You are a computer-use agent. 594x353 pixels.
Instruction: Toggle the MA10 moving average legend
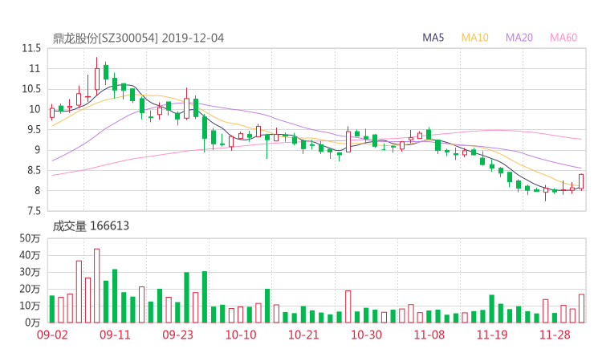coord(474,38)
